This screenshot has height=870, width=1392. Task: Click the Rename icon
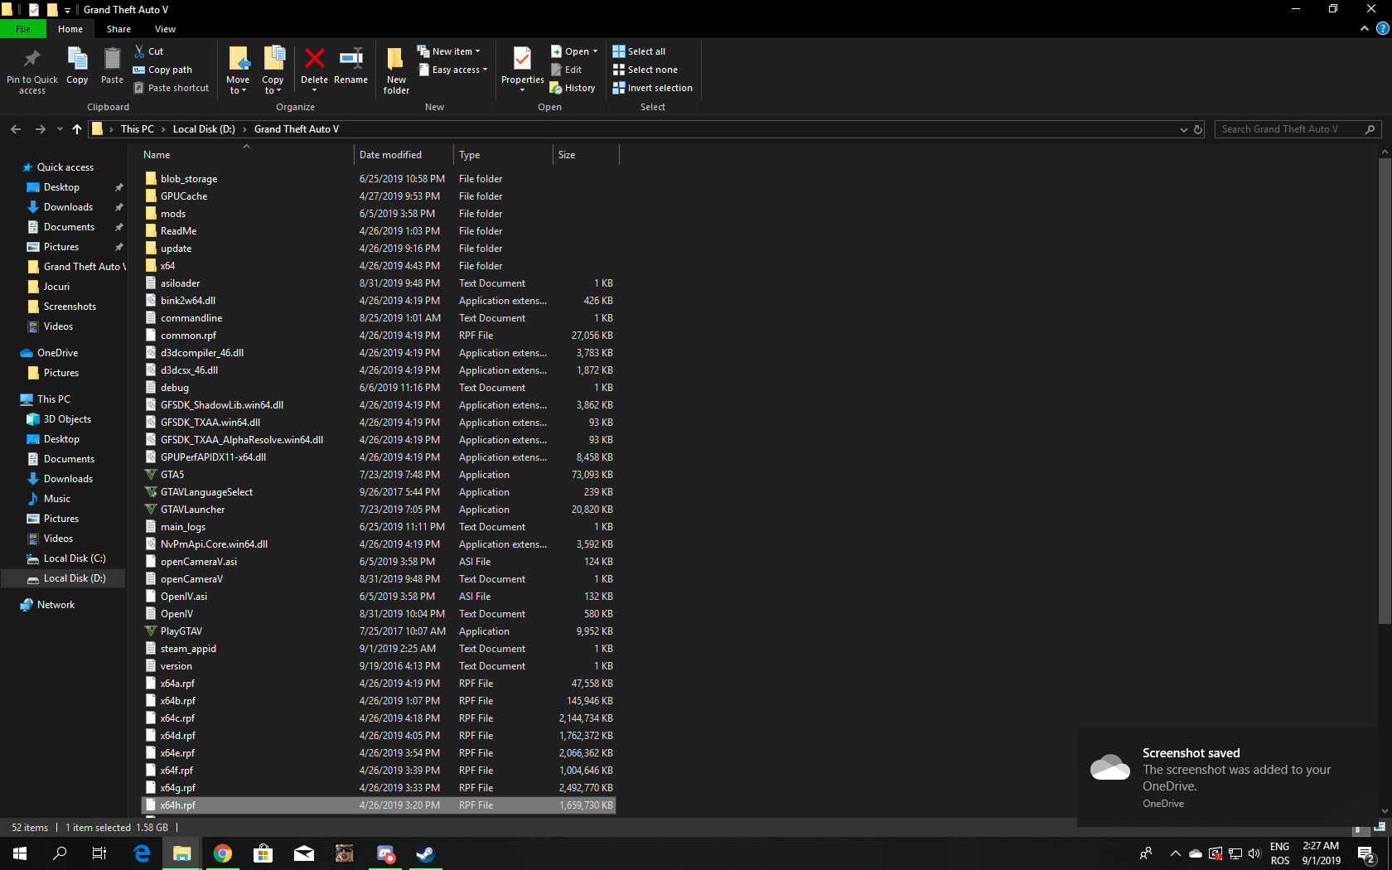[350, 66]
